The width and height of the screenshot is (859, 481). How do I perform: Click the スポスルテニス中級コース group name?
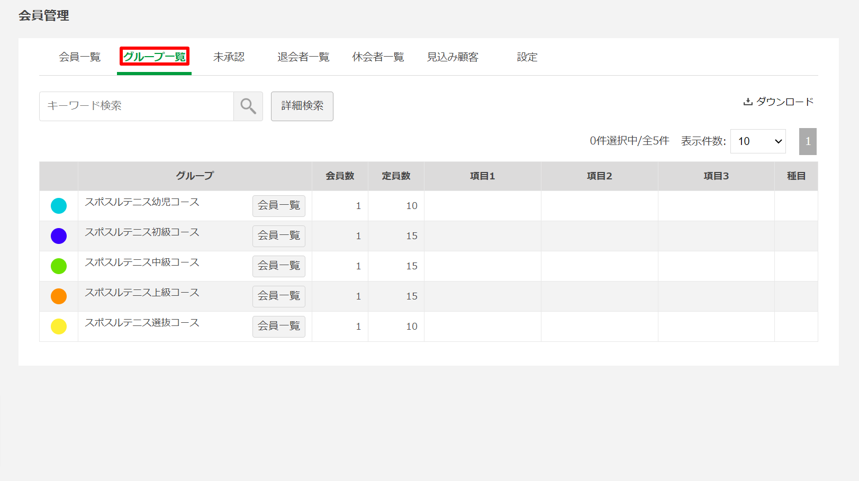click(x=142, y=262)
